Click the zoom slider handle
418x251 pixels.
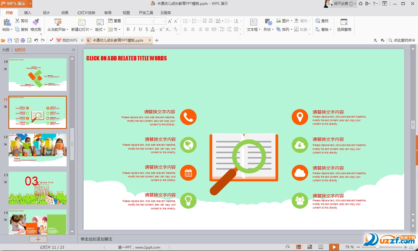[x=378, y=247]
